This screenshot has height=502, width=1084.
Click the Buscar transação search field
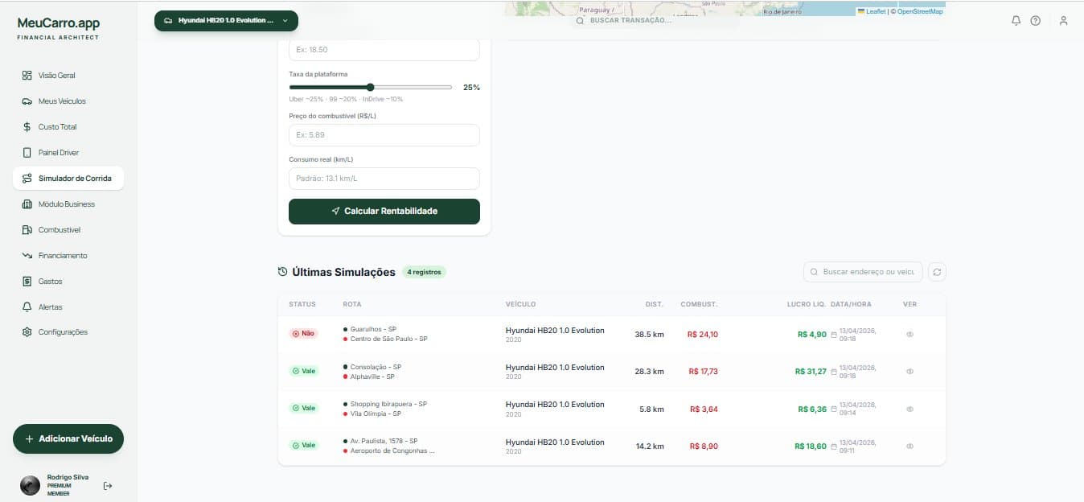coord(654,21)
